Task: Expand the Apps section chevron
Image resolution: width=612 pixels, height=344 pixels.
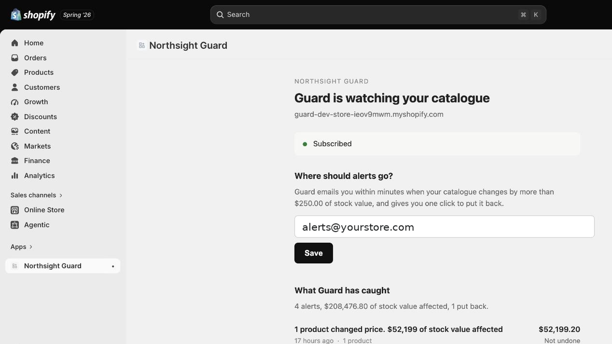Action: coord(31,247)
